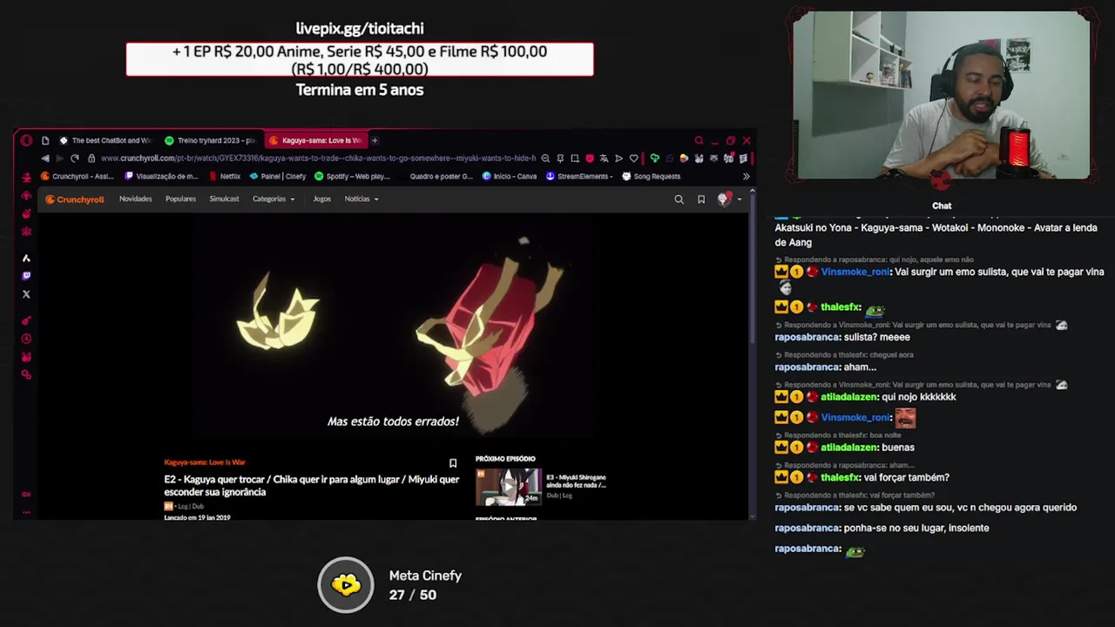Open the profile avatar account menu

[x=729, y=199]
